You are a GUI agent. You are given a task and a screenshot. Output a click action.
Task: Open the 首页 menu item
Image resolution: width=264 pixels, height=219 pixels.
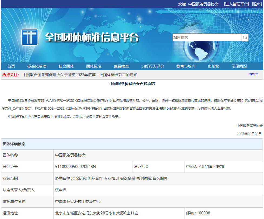point(11,66)
